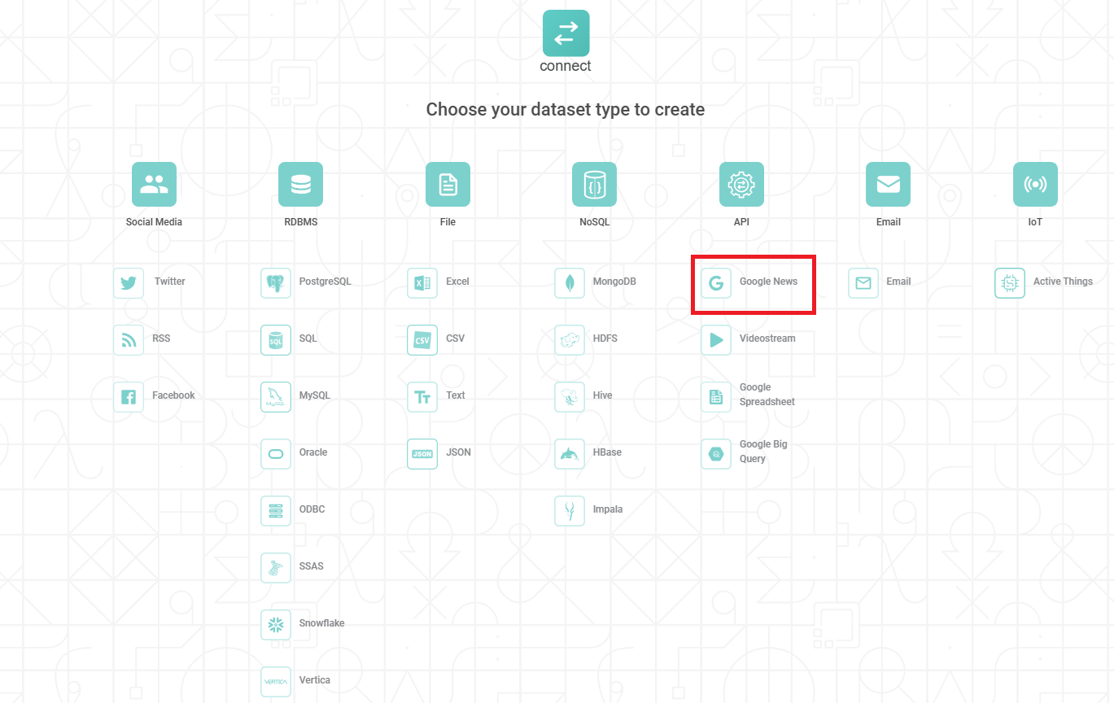Screen dimensions: 1114x703
Task: Select the Snowflake connector
Action: tap(276, 624)
